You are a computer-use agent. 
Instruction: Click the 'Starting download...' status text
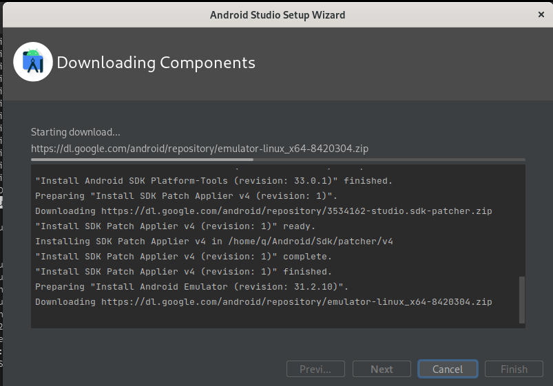[x=76, y=132]
